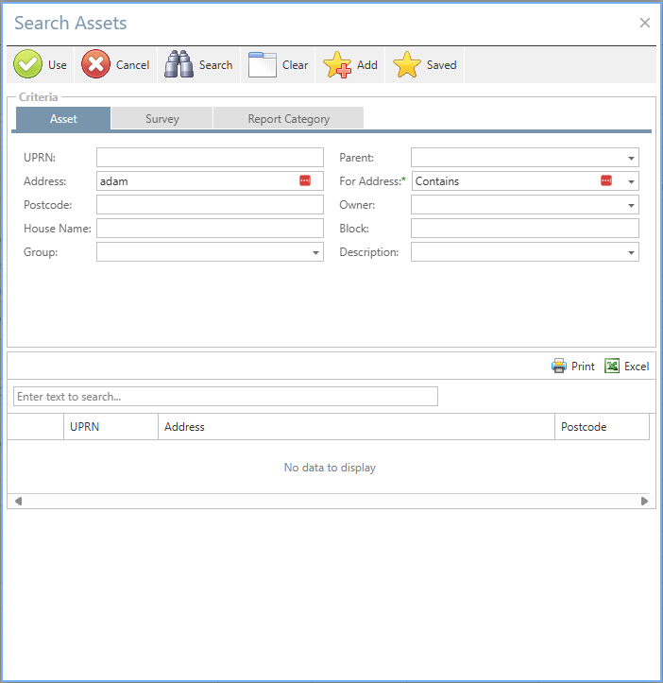663x683 pixels.
Task: Add a new asset with star icon
Action: [x=337, y=65]
